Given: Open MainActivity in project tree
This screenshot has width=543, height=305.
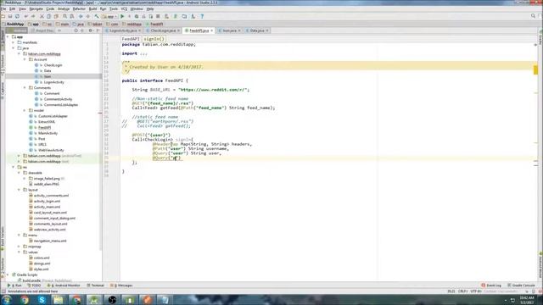Looking at the screenshot, I should (x=48, y=133).
